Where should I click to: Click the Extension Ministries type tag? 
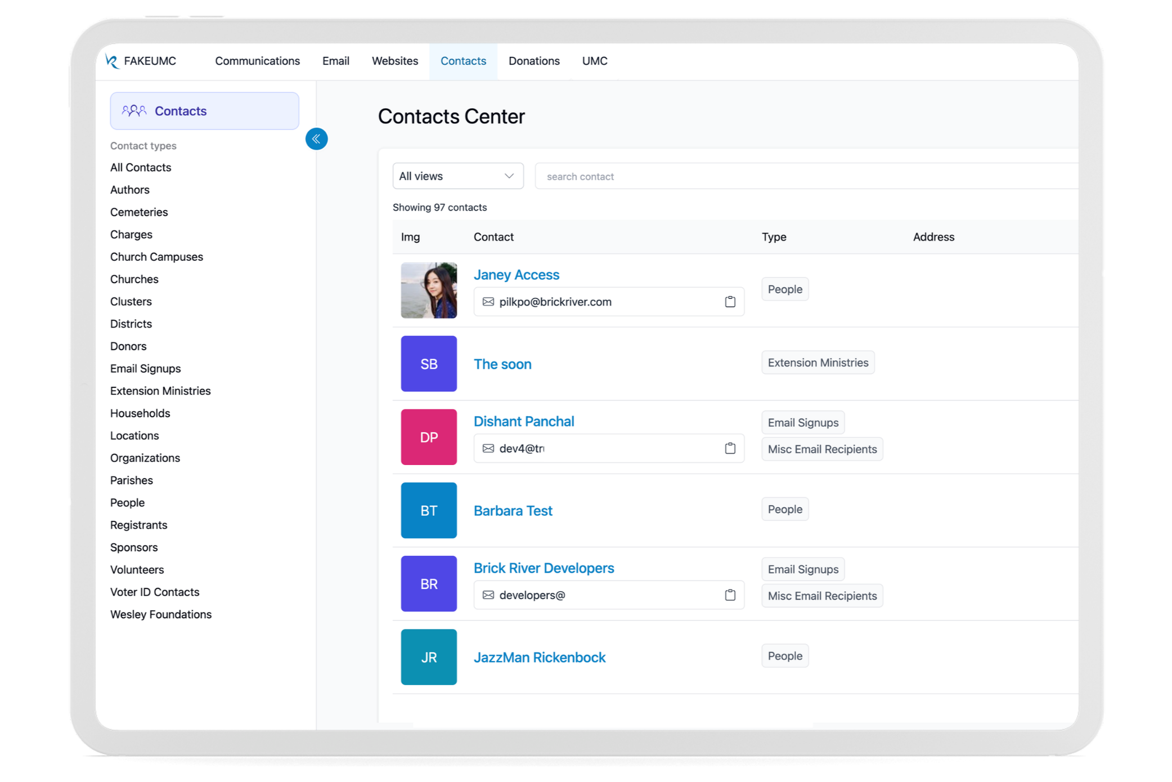pyautogui.click(x=818, y=363)
